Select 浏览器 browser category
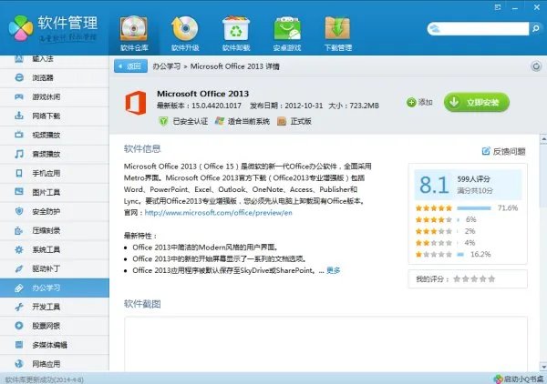 (55, 77)
